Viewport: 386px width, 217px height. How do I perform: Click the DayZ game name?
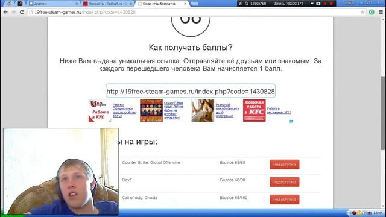click(127, 180)
